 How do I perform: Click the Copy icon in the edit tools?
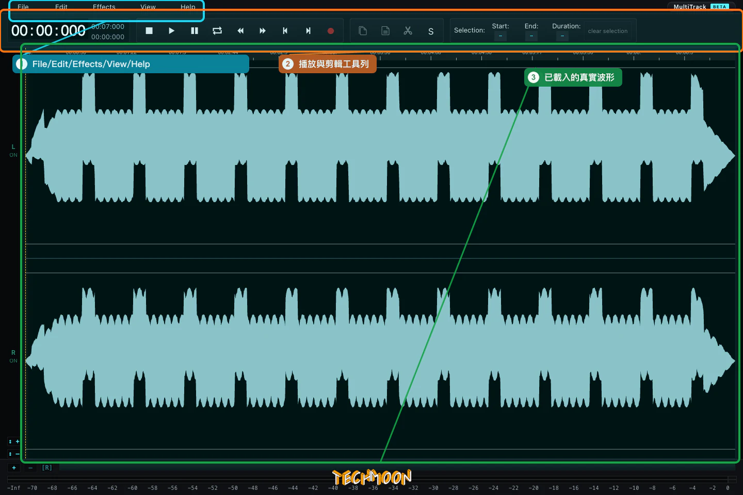(363, 31)
